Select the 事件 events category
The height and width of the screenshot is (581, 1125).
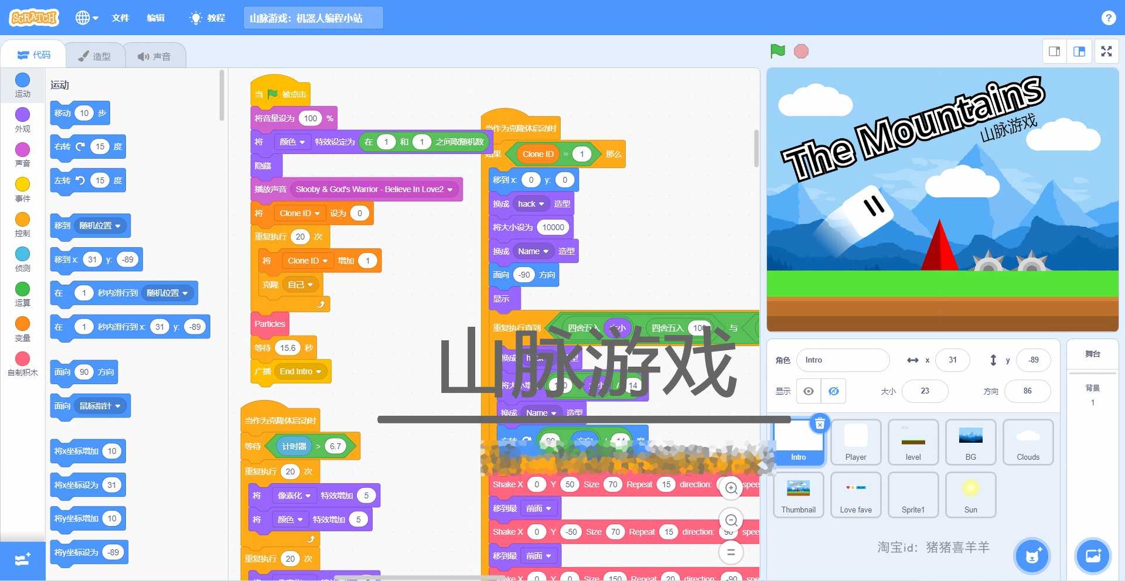[22, 190]
